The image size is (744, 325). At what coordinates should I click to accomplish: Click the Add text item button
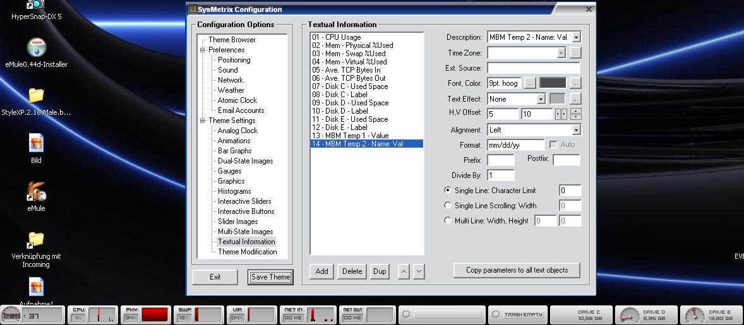coord(321,271)
